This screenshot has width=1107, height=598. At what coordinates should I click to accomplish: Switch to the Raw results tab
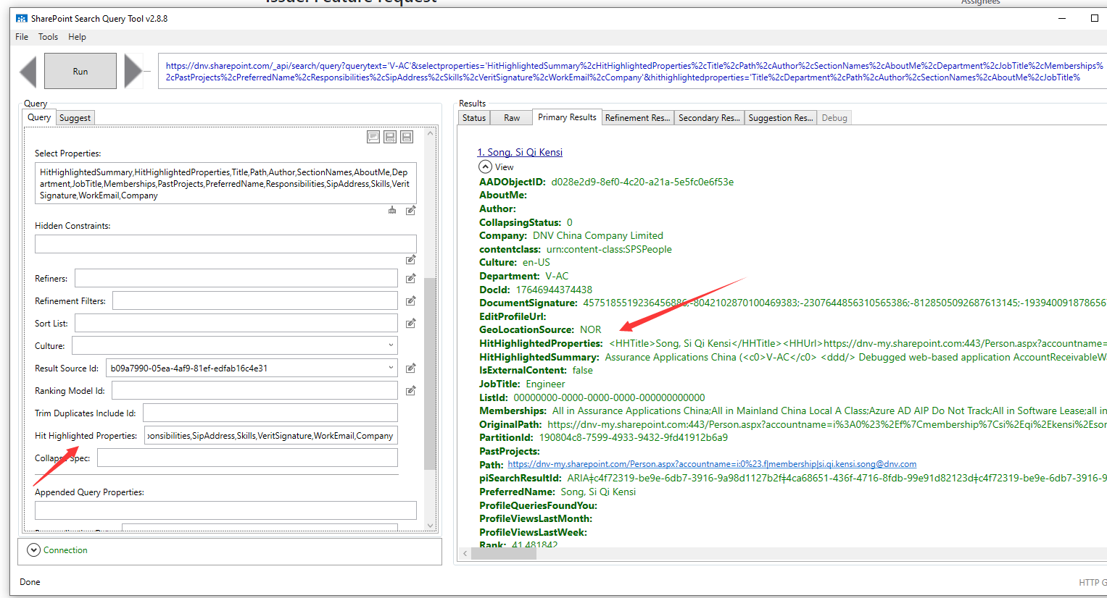(x=511, y=117)
